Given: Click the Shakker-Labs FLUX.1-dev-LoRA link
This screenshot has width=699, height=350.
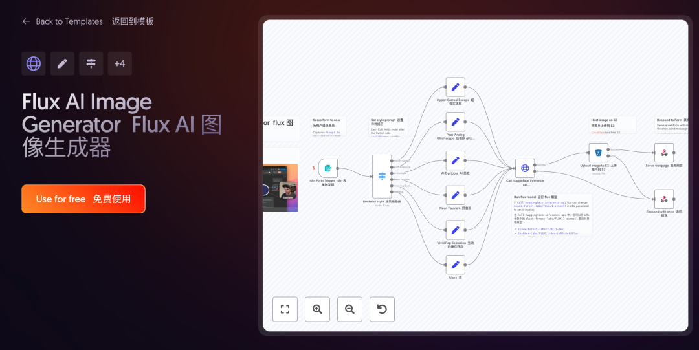Looking at the screenshot, I should pyautogui.click(x=548, y=233).
